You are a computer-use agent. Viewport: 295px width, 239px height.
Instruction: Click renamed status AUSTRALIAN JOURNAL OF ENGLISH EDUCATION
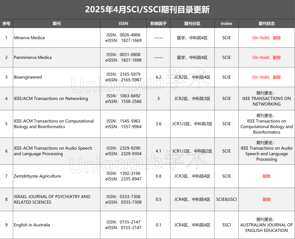click(x=267, y=225)
